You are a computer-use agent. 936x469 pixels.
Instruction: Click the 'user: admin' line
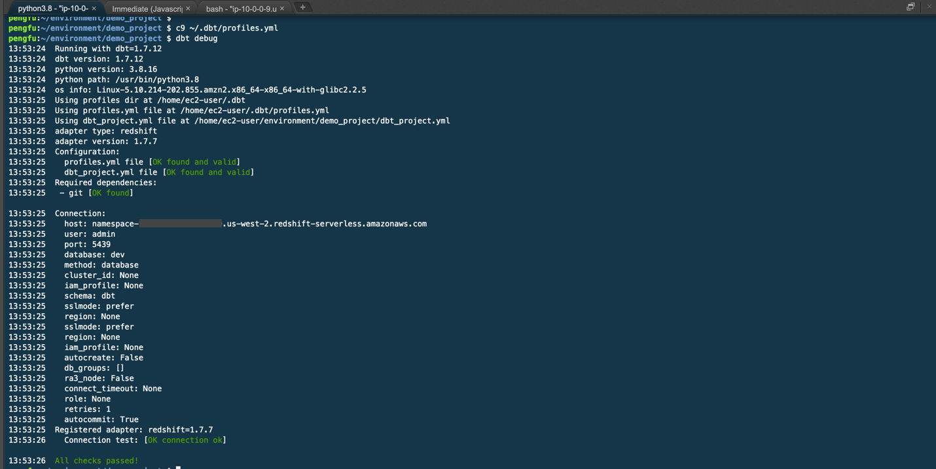(x=90, y=234)
